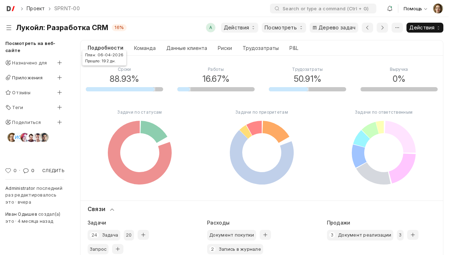Go to next document arrow
The image size is (454, 255).
point(382,28)
